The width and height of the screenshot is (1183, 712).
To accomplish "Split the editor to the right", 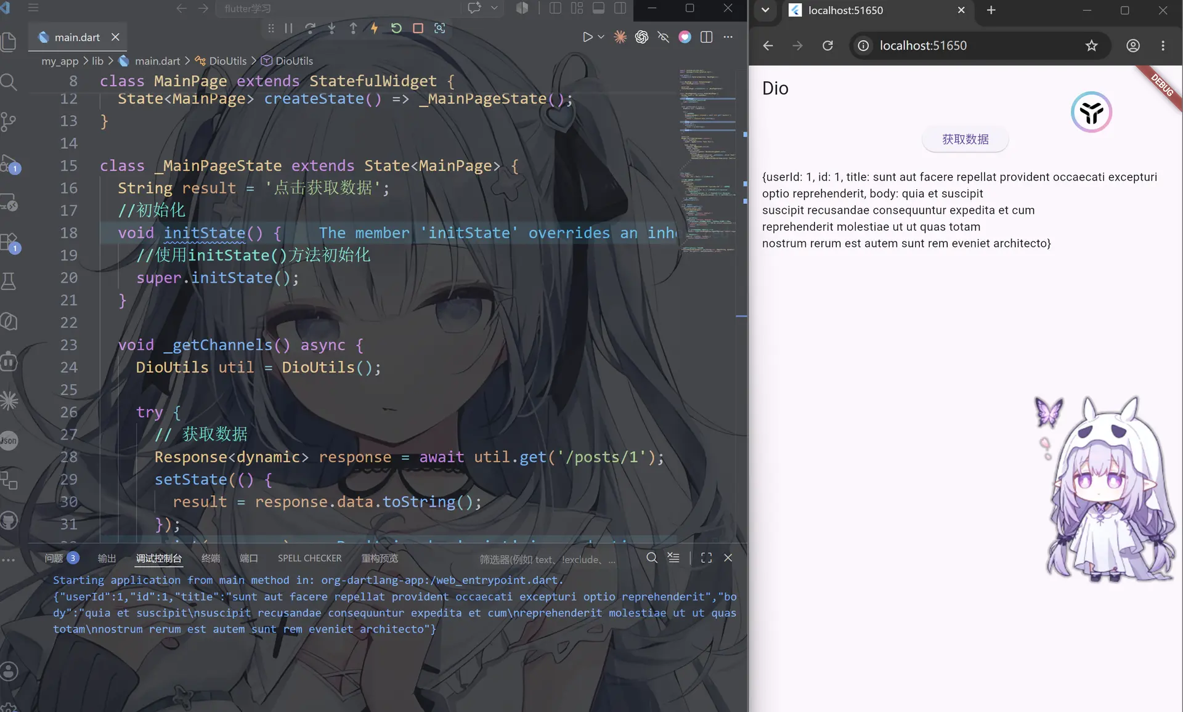I will (706, 37).
